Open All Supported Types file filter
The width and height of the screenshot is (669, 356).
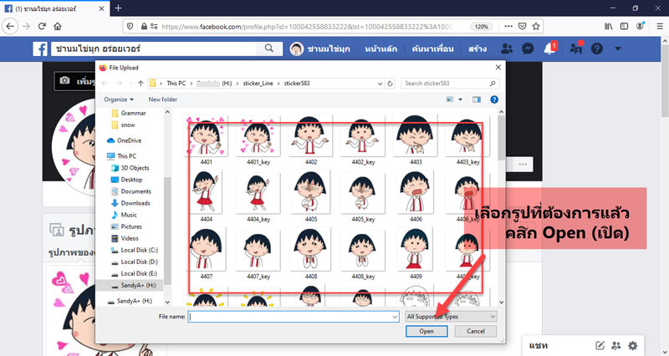pos(451,317)
